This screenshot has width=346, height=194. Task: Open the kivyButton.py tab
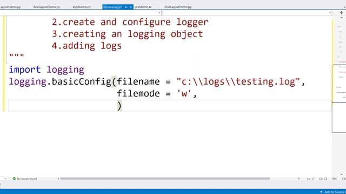[82, 7]
